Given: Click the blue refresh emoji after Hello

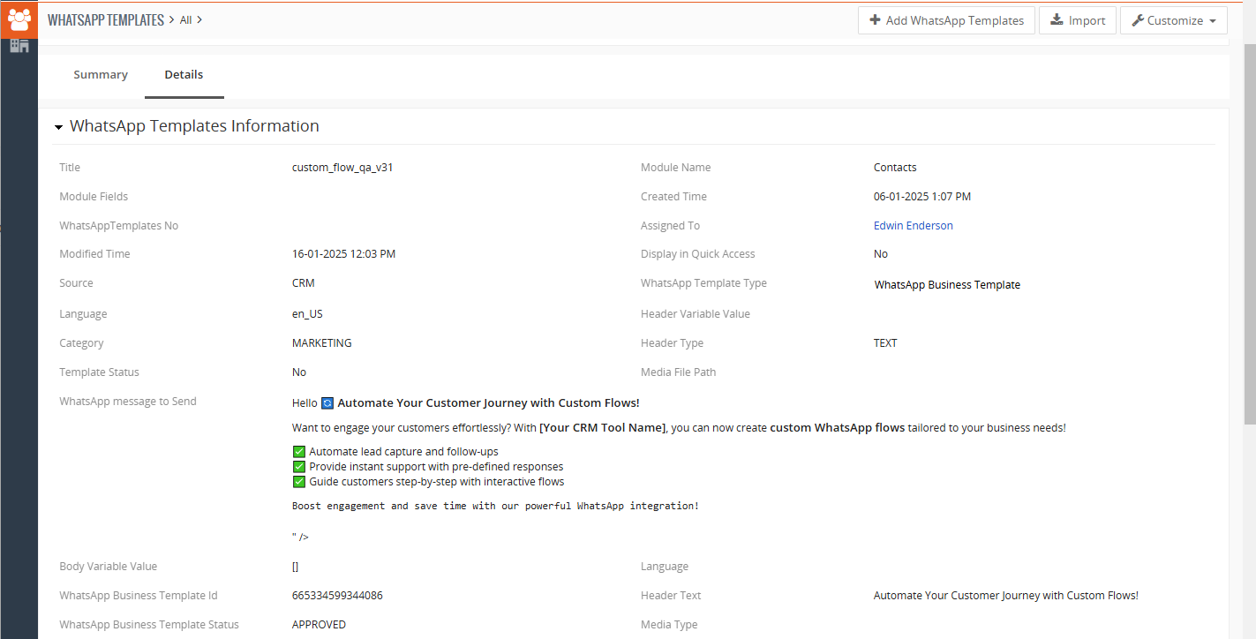Looking at the screenshot, I should click(327, 403).
